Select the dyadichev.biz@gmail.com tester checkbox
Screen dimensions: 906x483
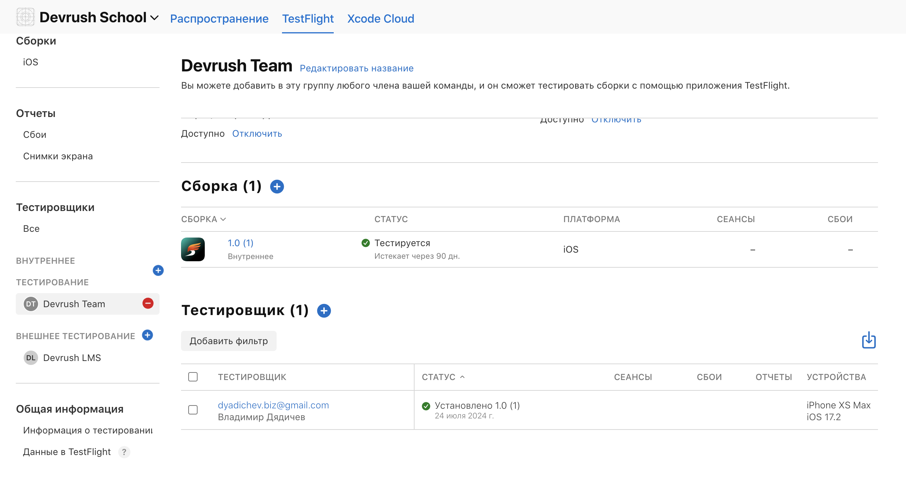point(193,410)
